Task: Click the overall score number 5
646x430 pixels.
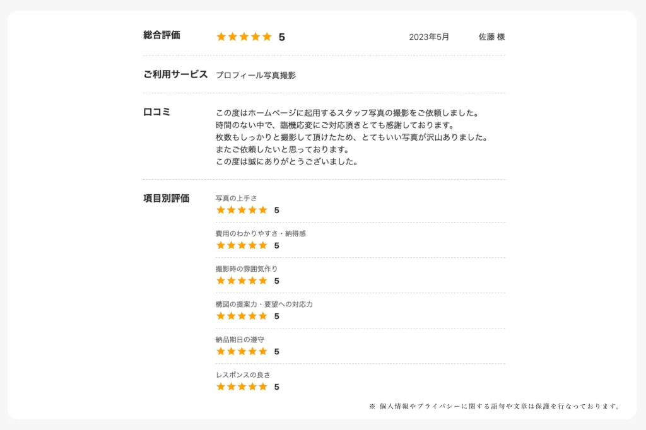Action: pos(282,37)
